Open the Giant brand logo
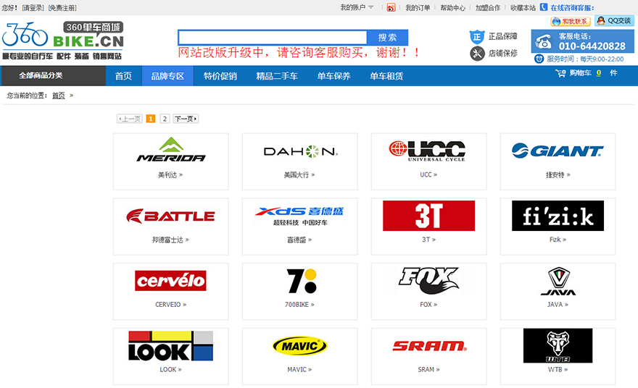 click(x=558, y=151)
